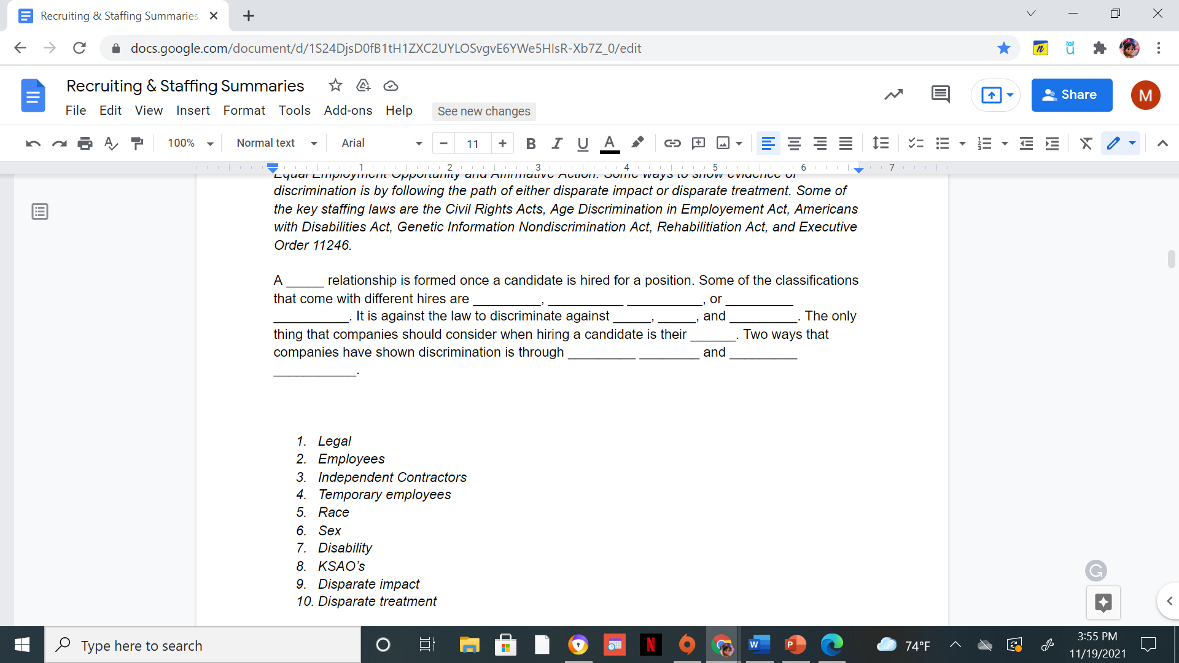
Task: Increase the font size with plus
Action: tap(502, 143)
